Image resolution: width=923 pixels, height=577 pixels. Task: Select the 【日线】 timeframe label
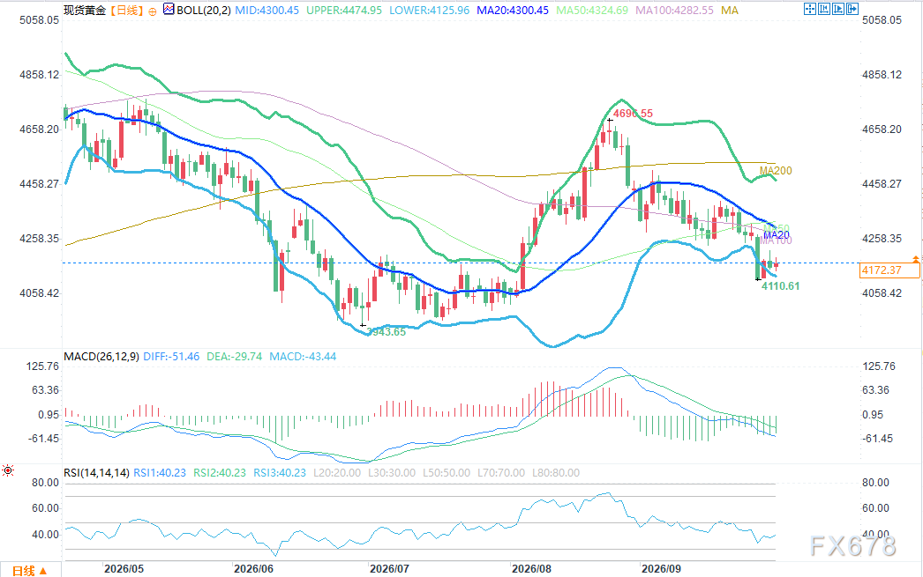tap(126, 10)
